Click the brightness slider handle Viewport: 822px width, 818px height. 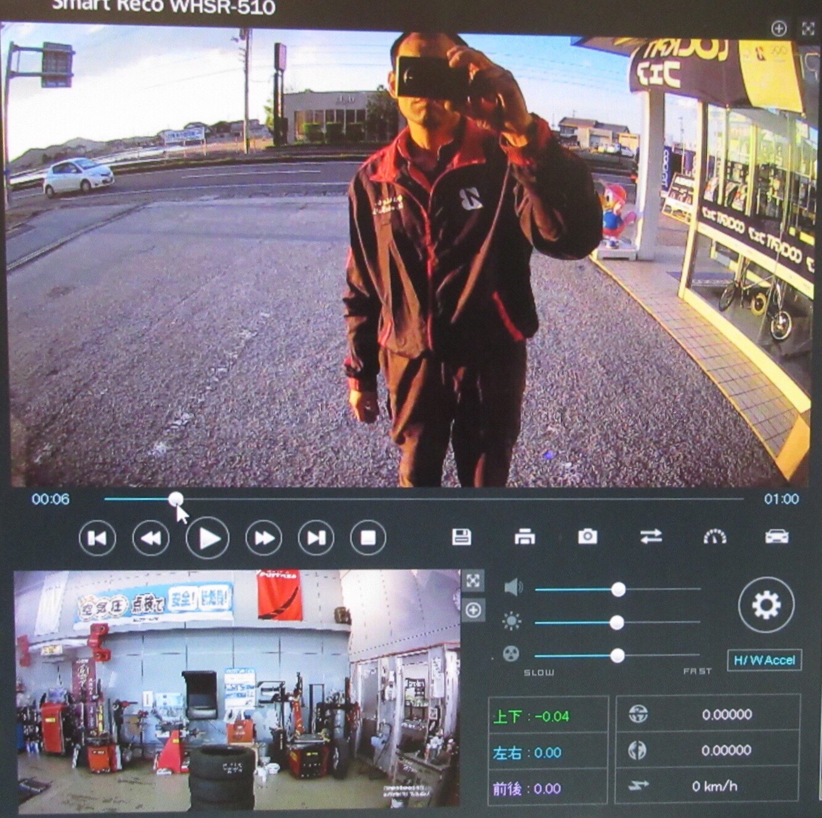pos(616,623)
